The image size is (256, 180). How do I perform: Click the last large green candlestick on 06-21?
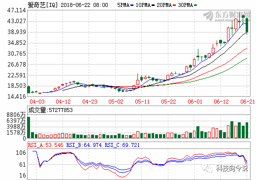(247, 25)
